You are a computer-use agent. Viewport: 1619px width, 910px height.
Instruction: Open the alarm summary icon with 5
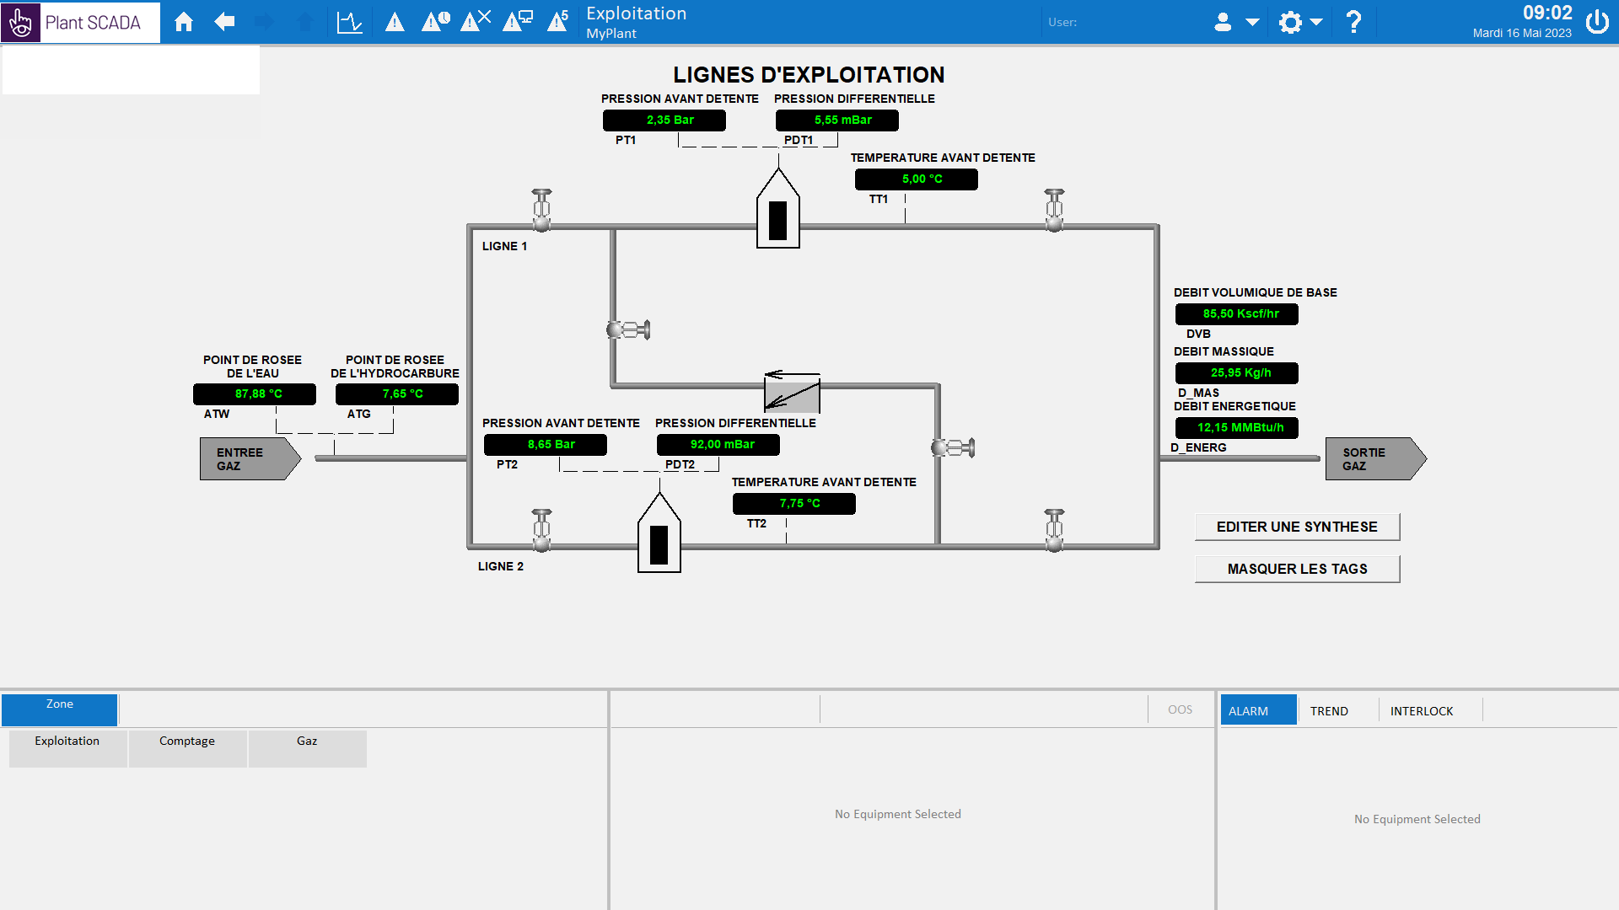(557, 22)
